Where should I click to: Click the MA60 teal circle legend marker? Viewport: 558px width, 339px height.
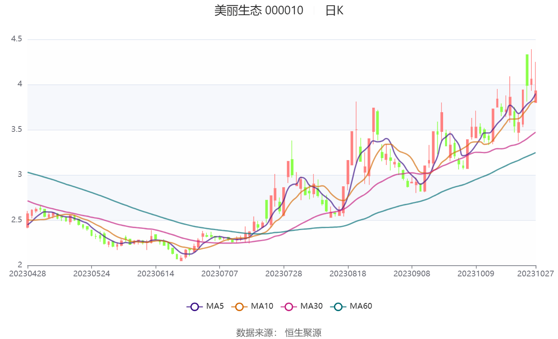point(338,306)
